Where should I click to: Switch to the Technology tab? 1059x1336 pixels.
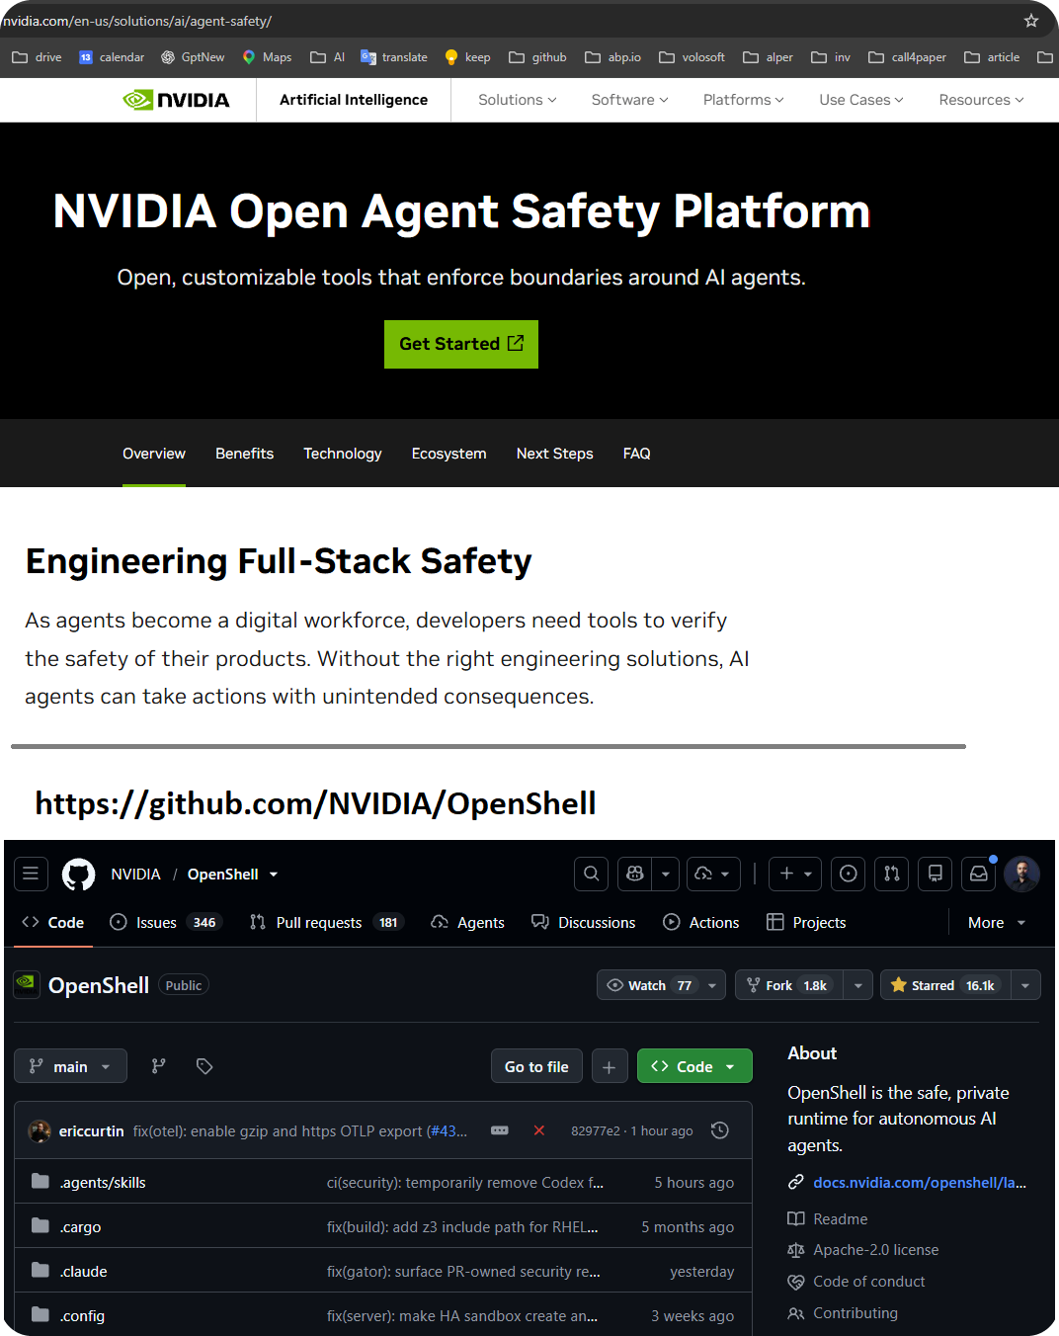(343, 454)
